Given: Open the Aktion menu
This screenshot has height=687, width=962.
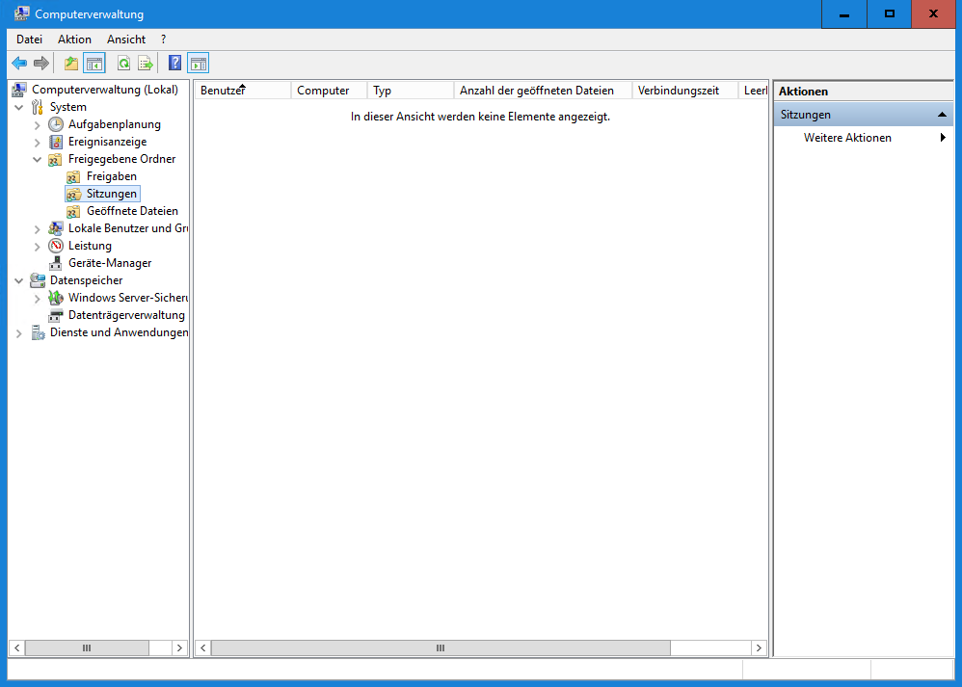Looking at the screenshot, I should click(x=74, y=40).
